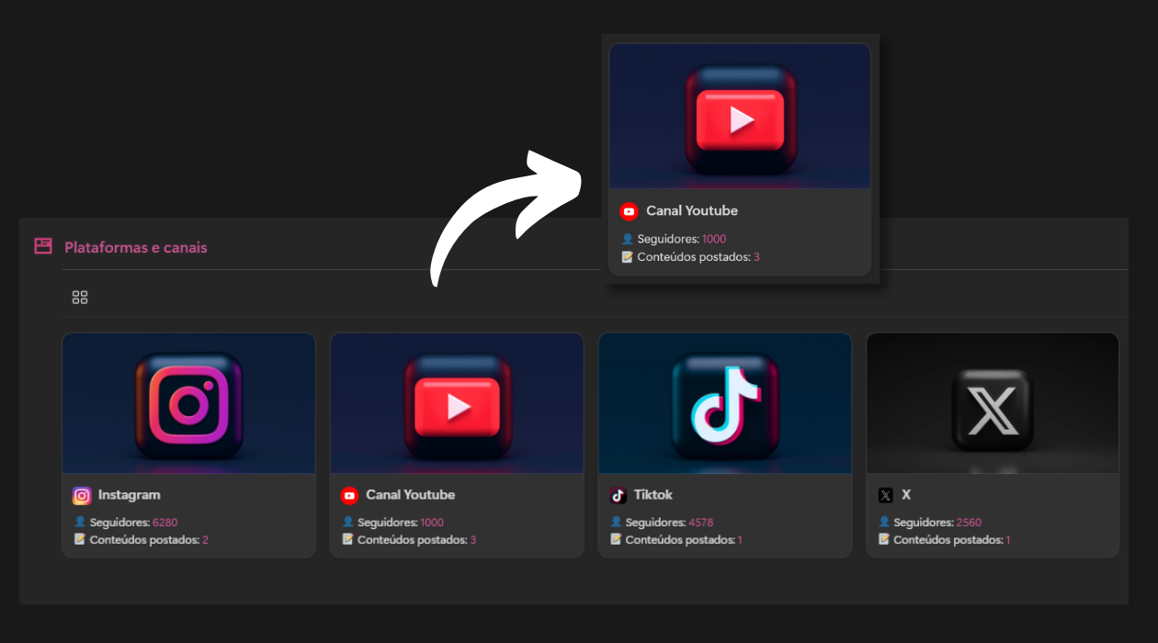Click the gallery view grid icon
Image resolution: width=1158 pixels, height=643 pixels.
coord(80,298)
